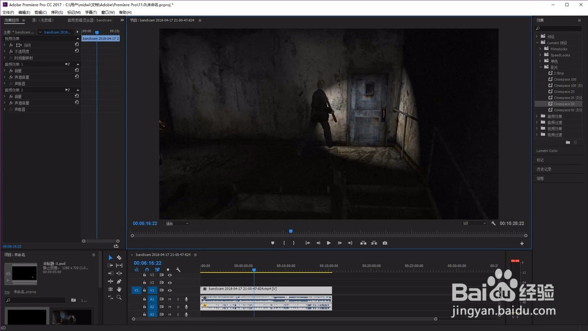588x331 pixels.
Task: Toggle nest sequences insert mode
Action: point(136,269)
